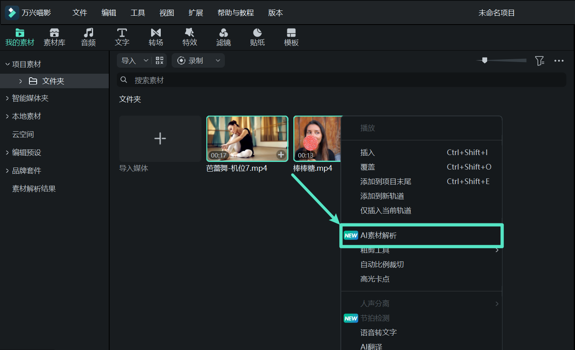Select the 棒棒糖.mp4 video thumbnail
575x350 pixels.
[318, 139]
